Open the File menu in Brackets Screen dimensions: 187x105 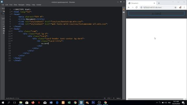3,5
